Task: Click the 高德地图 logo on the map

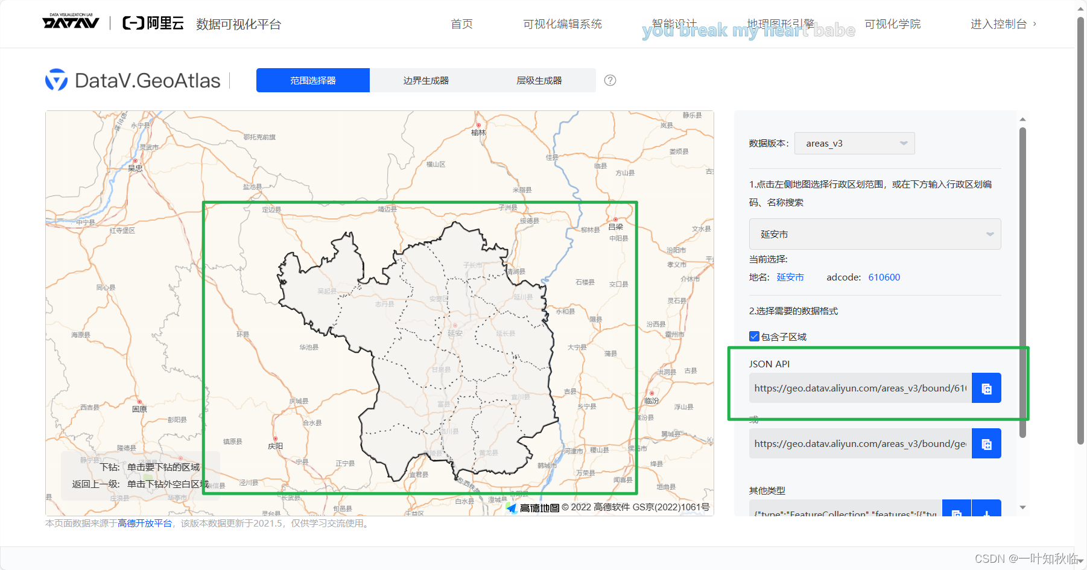Action: 533,508
